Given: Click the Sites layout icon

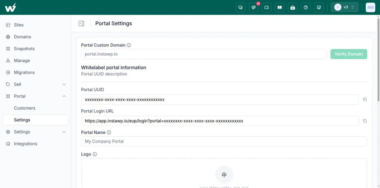Looking at the screenshot, I should (x=8, y=25).
